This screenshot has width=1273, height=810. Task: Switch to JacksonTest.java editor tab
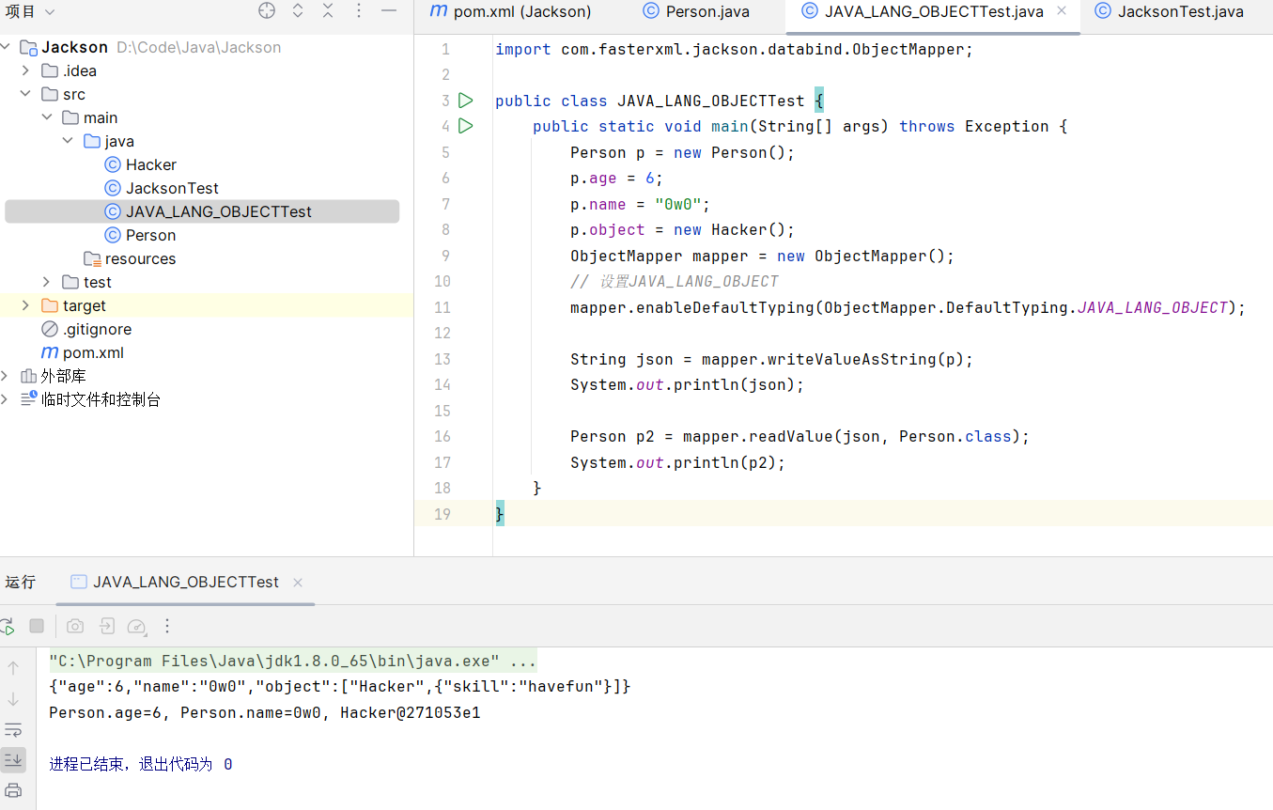coord(1169,11)
